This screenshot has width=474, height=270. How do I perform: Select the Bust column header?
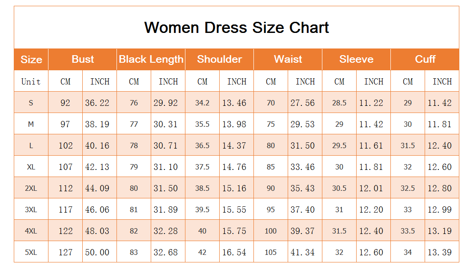click(83, 59)
